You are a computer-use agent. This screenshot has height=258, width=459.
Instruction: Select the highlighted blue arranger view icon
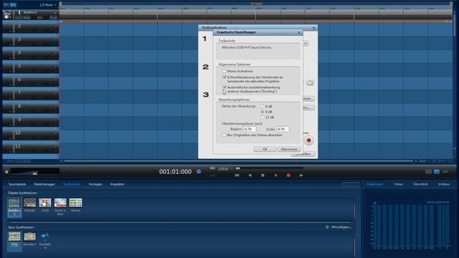437,172
